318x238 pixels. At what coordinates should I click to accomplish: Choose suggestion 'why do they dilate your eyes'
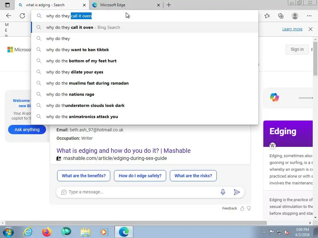145,72
